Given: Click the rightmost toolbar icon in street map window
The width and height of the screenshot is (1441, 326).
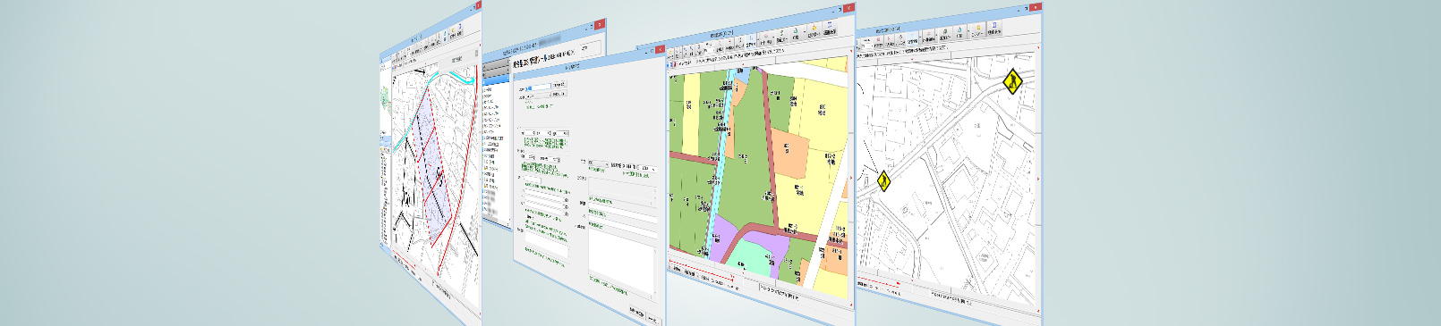Looking at the screenshot, I should pyautogui.click(x=994, y=29).
